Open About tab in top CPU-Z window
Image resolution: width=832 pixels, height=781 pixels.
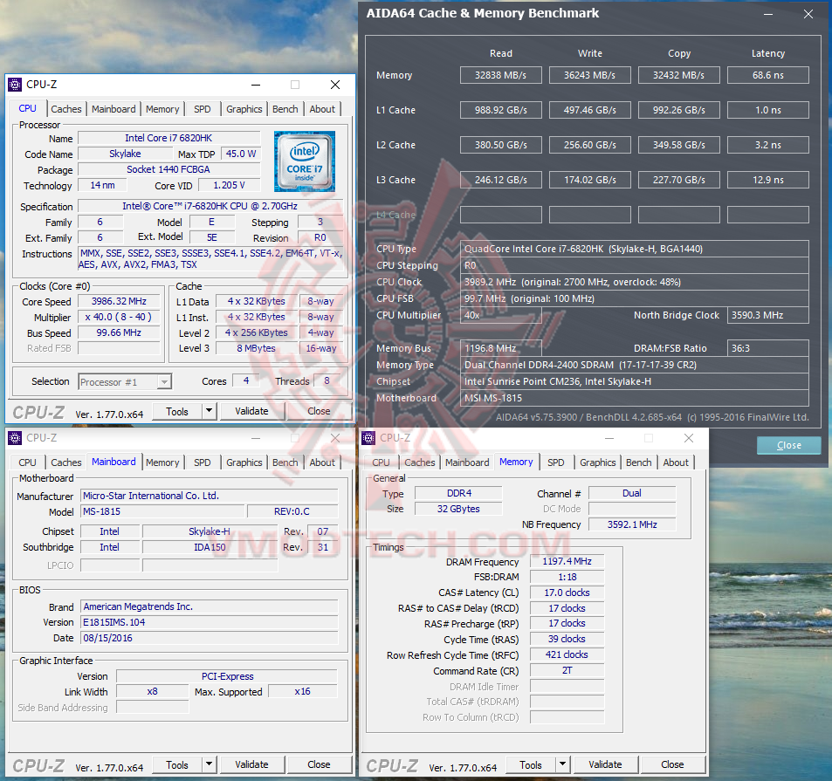[322, 109]
